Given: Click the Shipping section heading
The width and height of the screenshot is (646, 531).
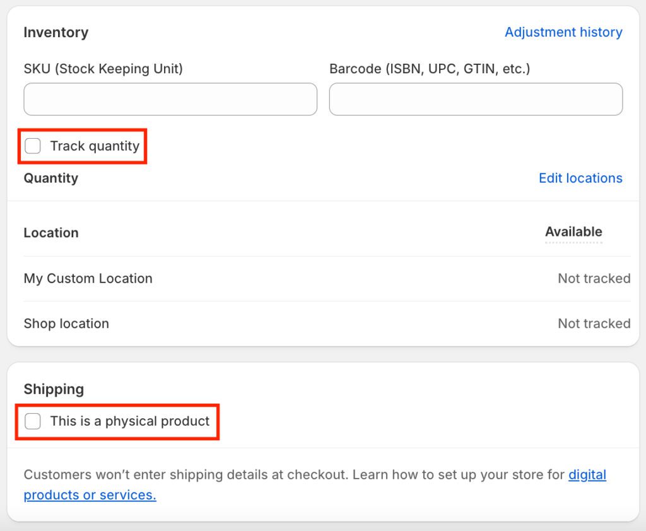Looking at the screenshot, I should point(54,389).
